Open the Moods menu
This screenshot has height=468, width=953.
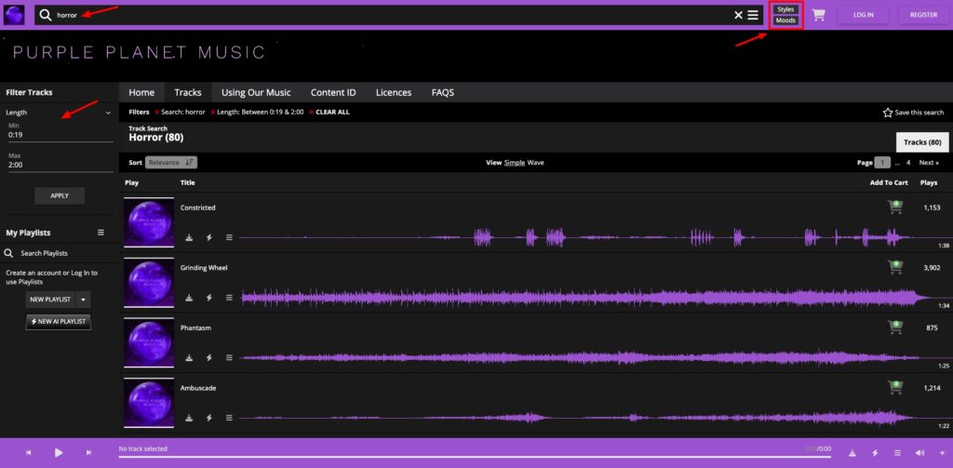click(x=785, y=20)
